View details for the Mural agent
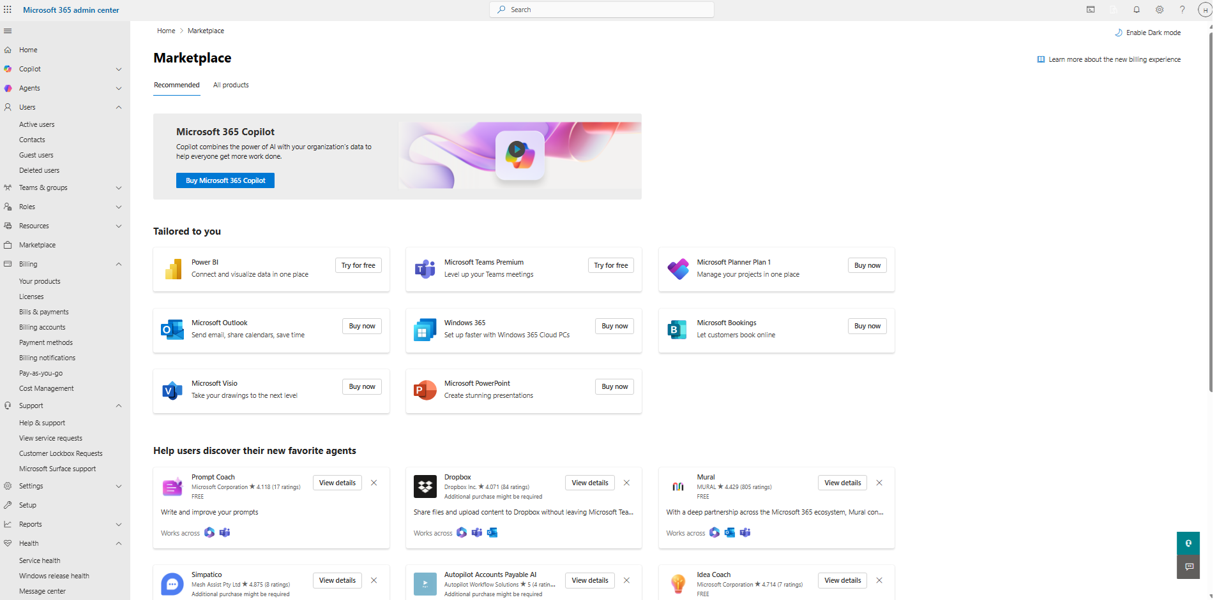1217x600 pixels. click(x=842, y=483)
